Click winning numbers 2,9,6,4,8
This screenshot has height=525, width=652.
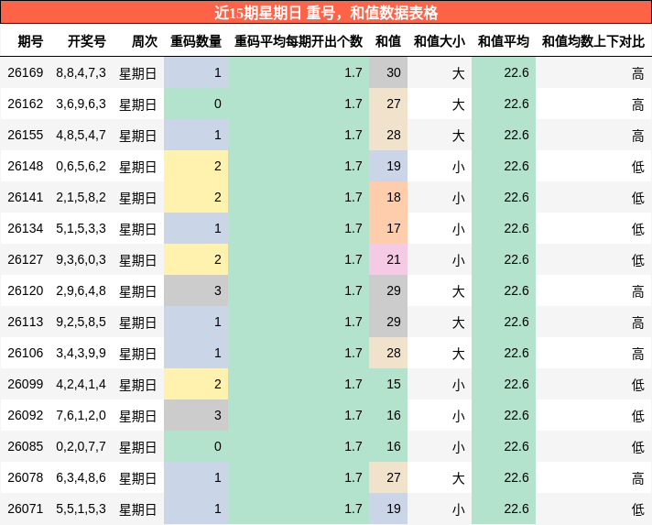coord(81,291)
